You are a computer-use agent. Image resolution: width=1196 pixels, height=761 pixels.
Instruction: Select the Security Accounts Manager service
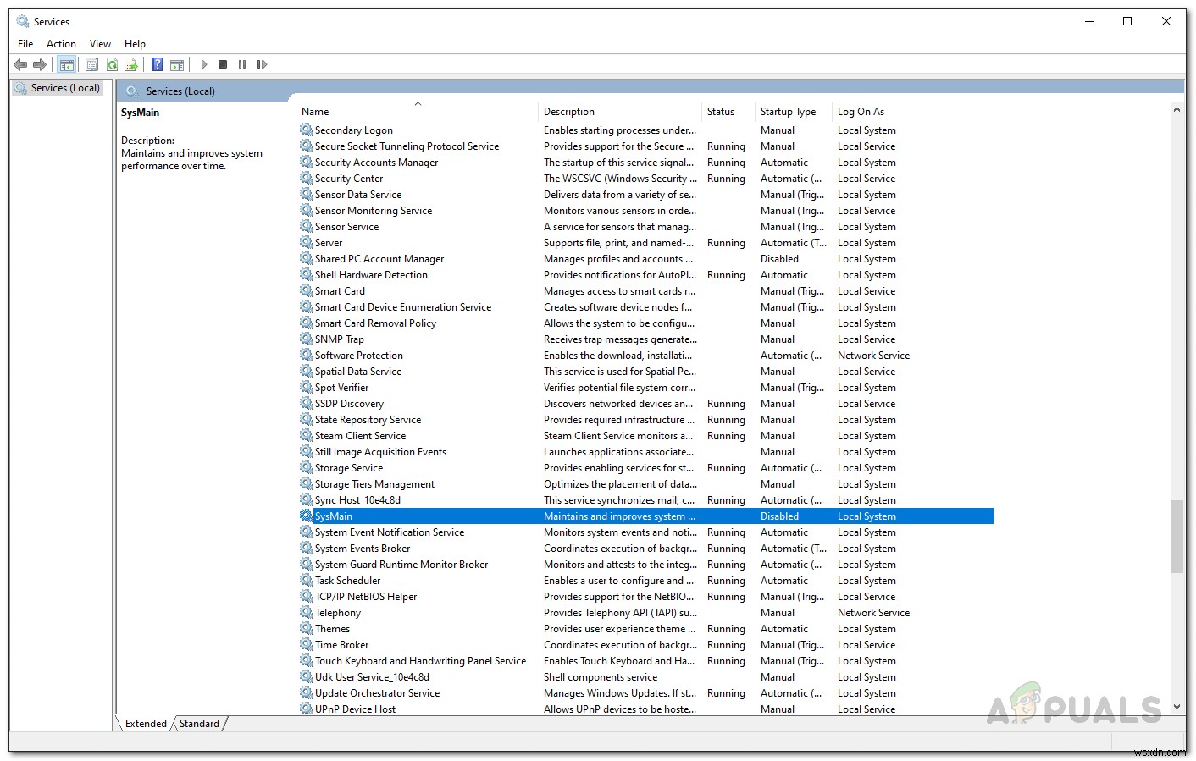(646, 162)
